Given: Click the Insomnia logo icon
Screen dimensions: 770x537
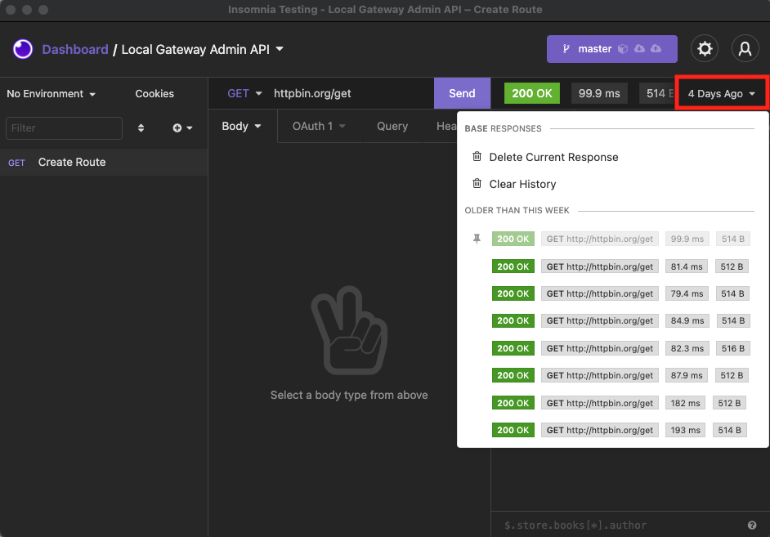Looking at the screenshot, I should (x=23, y=49).
